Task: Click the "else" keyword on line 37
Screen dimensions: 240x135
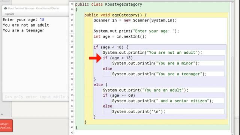Action: coord(108,106)
